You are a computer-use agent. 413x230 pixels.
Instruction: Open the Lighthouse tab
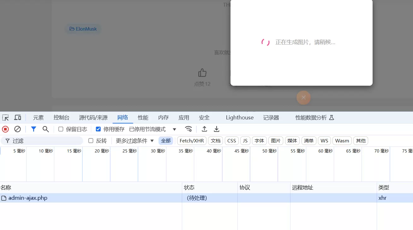[x=240, y=118]
